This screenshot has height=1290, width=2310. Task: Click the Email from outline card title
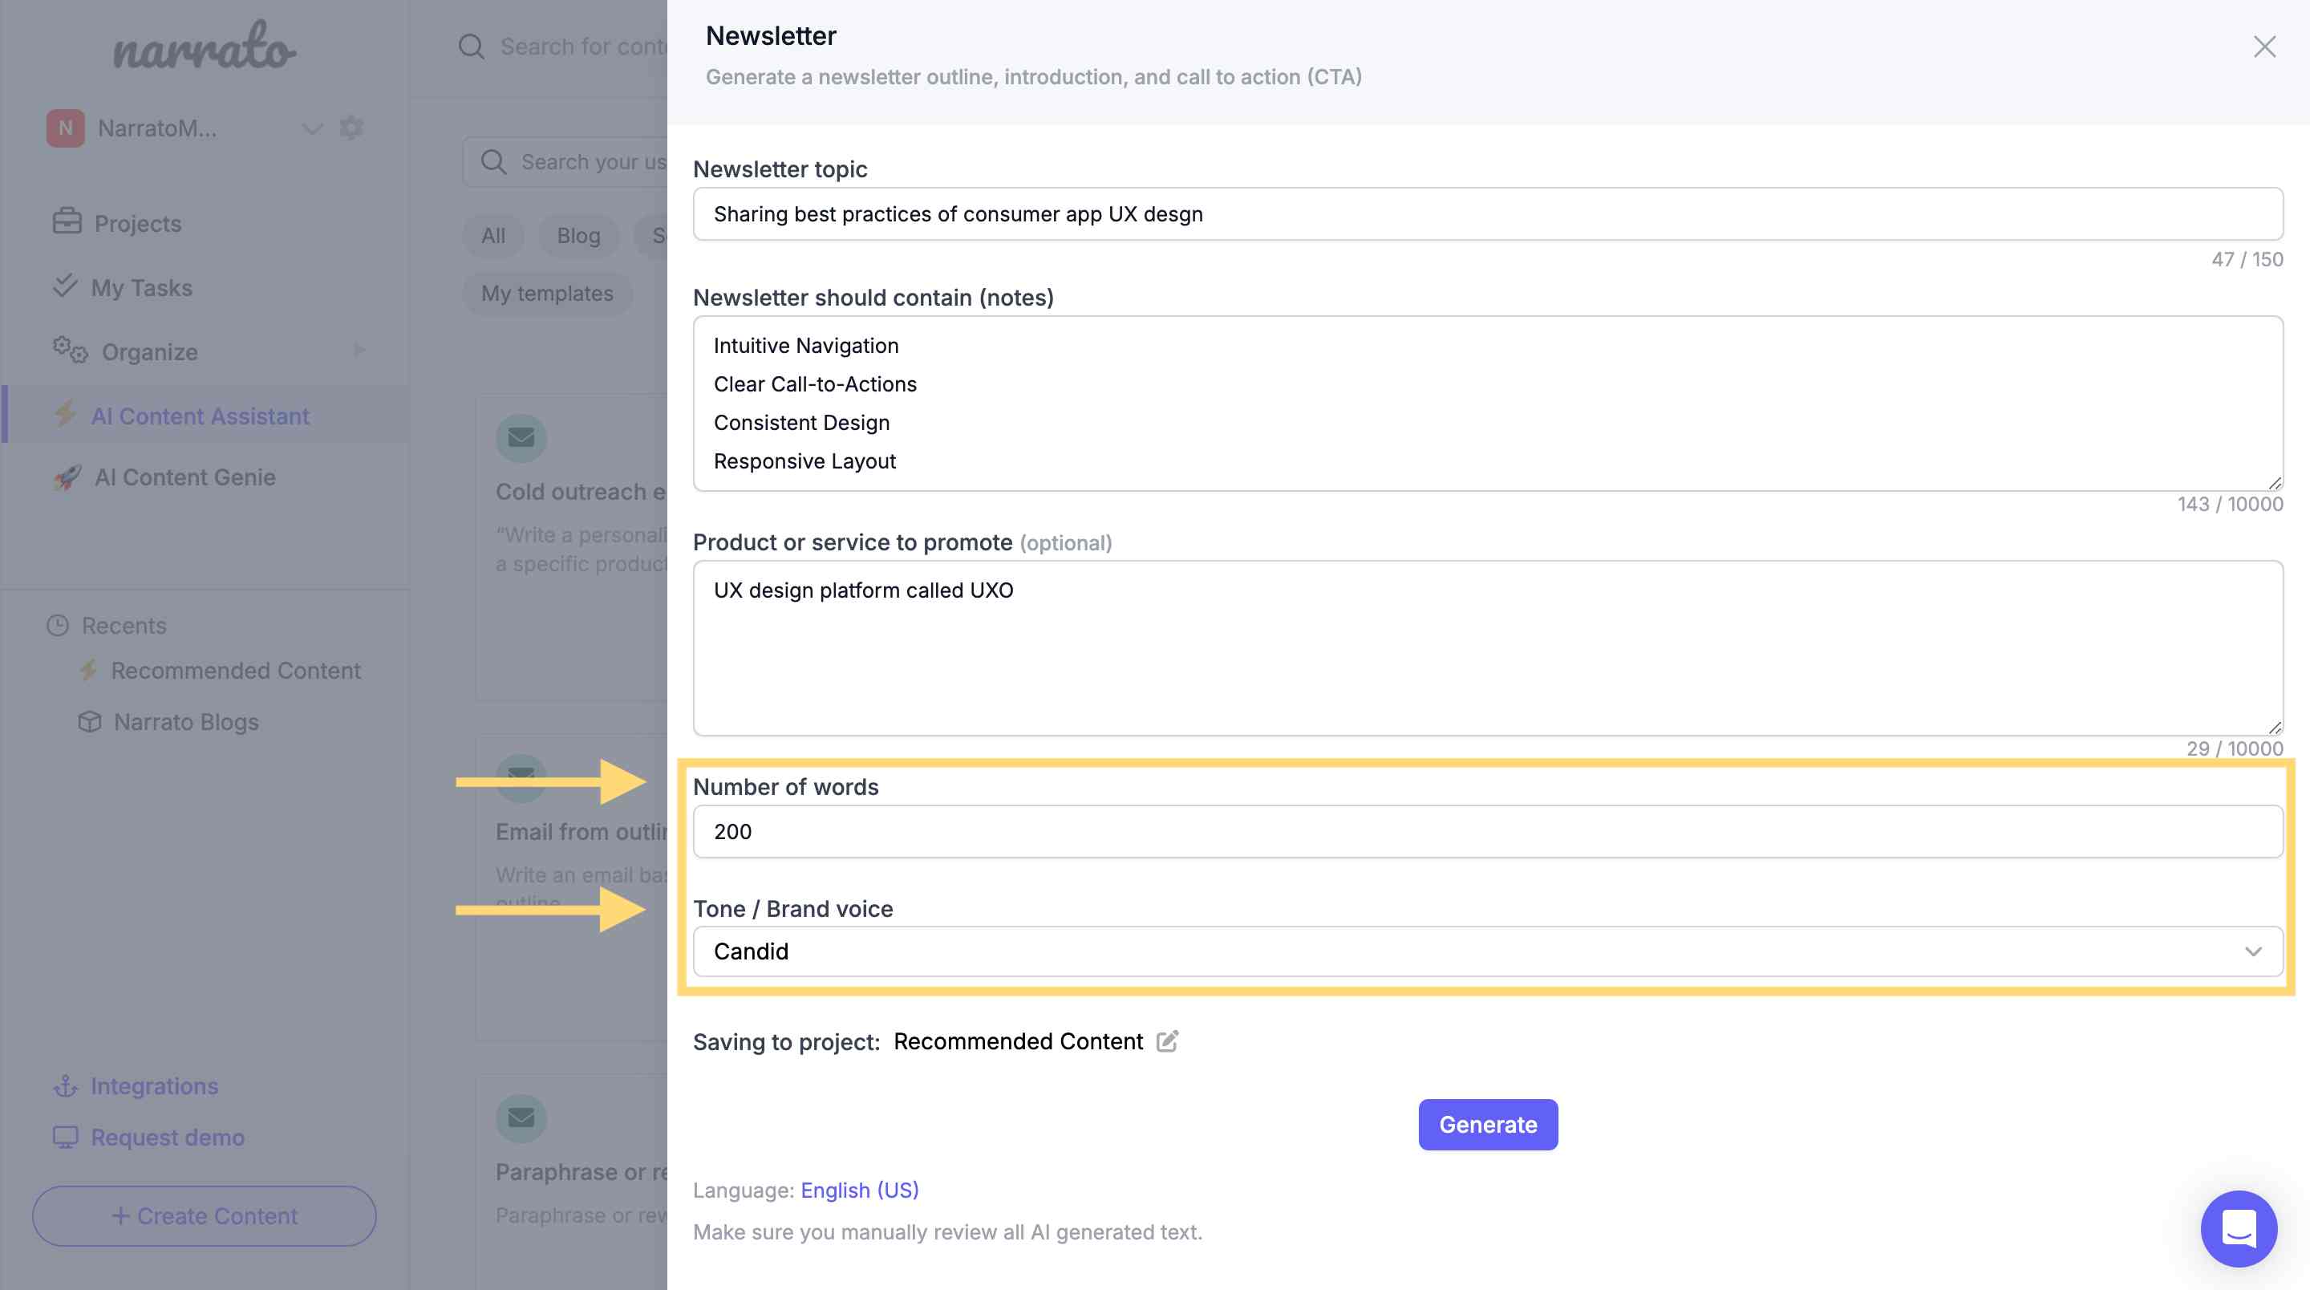click(x=581, y=832)
